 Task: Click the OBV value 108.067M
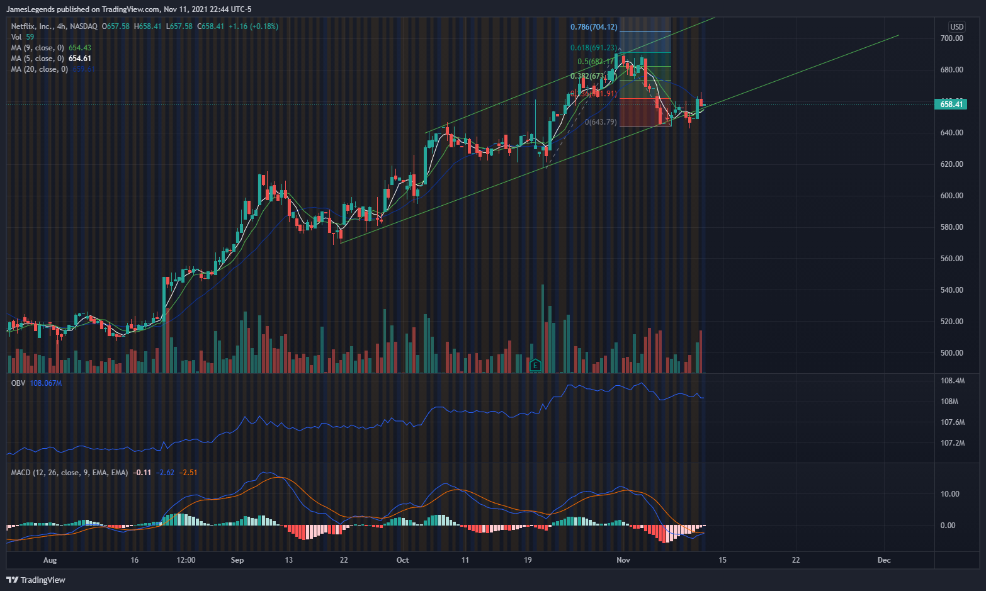coord(46,383)
